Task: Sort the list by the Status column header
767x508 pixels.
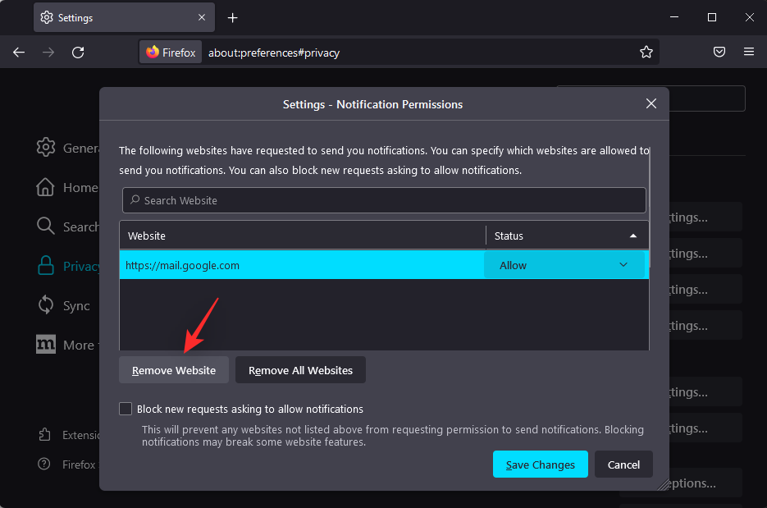Action: click(566, 236)
